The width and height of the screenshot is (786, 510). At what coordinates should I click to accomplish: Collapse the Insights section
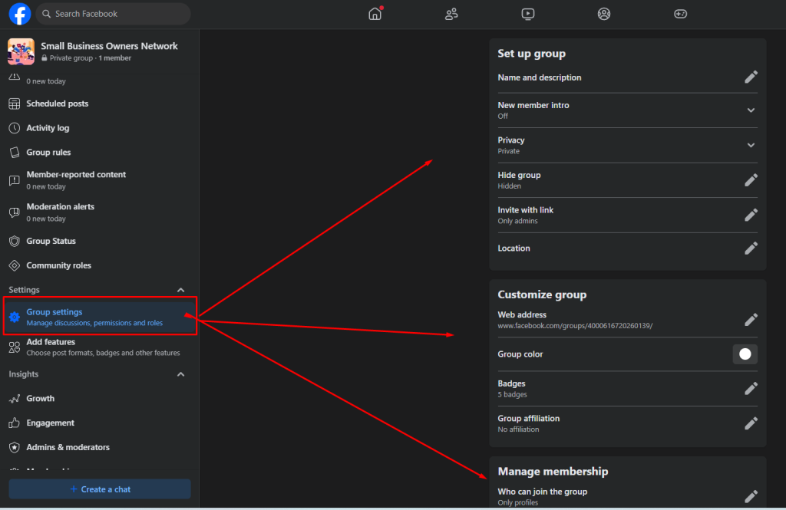click(x=181, y=373)
